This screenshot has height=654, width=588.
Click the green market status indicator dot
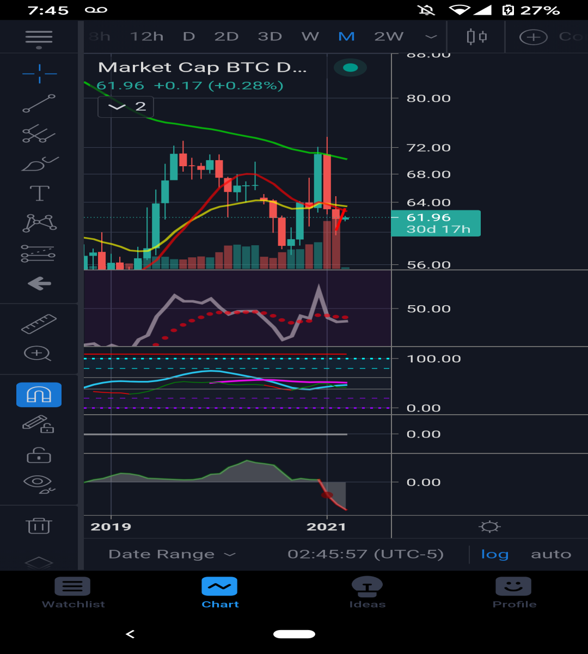[351, 68]
